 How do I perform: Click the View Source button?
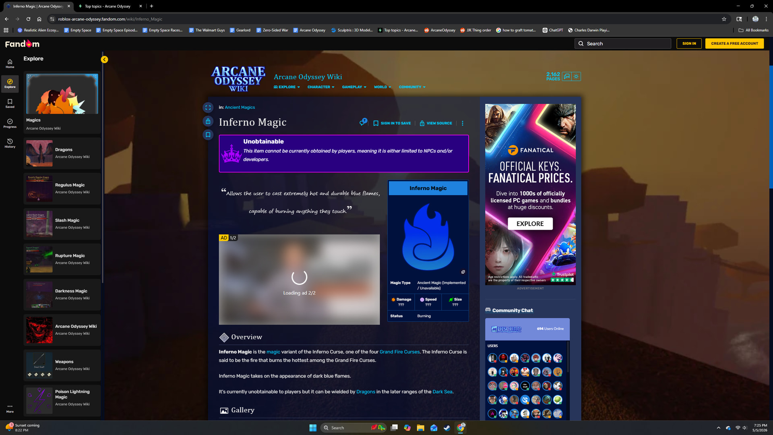point(436,123)
